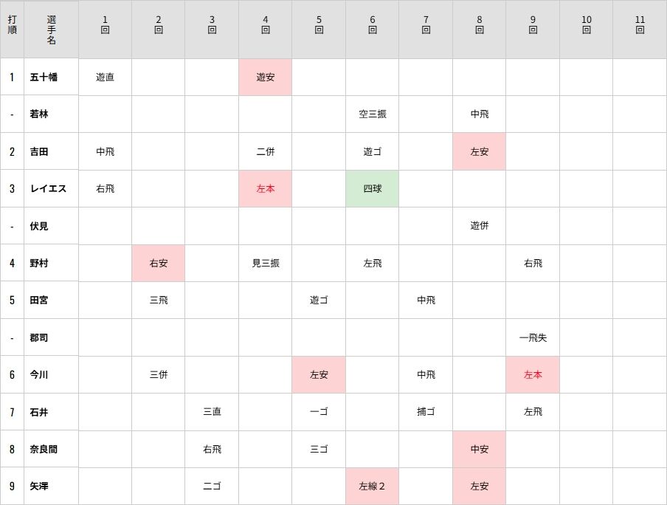Screen dimensions: 667x505
Task: Click 吉田's 左安 cell in 8回
Action: 479,151
